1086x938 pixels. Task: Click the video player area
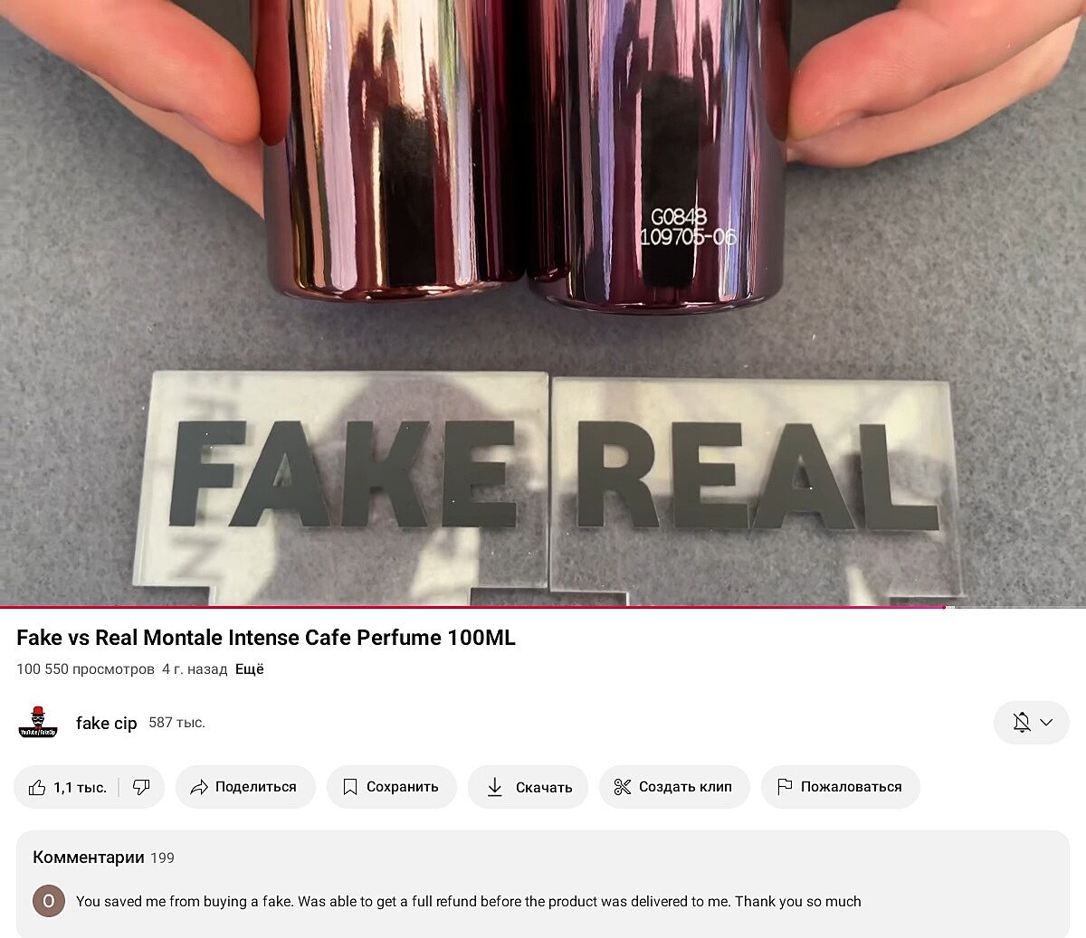(x=543, y=302)
